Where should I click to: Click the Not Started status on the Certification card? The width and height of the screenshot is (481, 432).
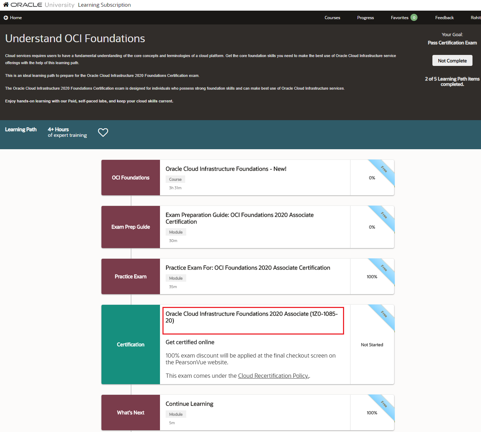coord(372,344)
